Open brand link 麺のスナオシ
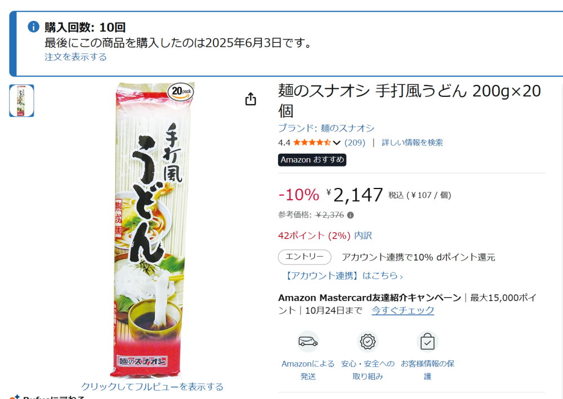 pos(326,128)
